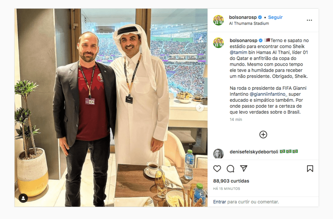Open Al Thumama Stadium location link
This screenshot has width=333, height=219.
[249, 24]
